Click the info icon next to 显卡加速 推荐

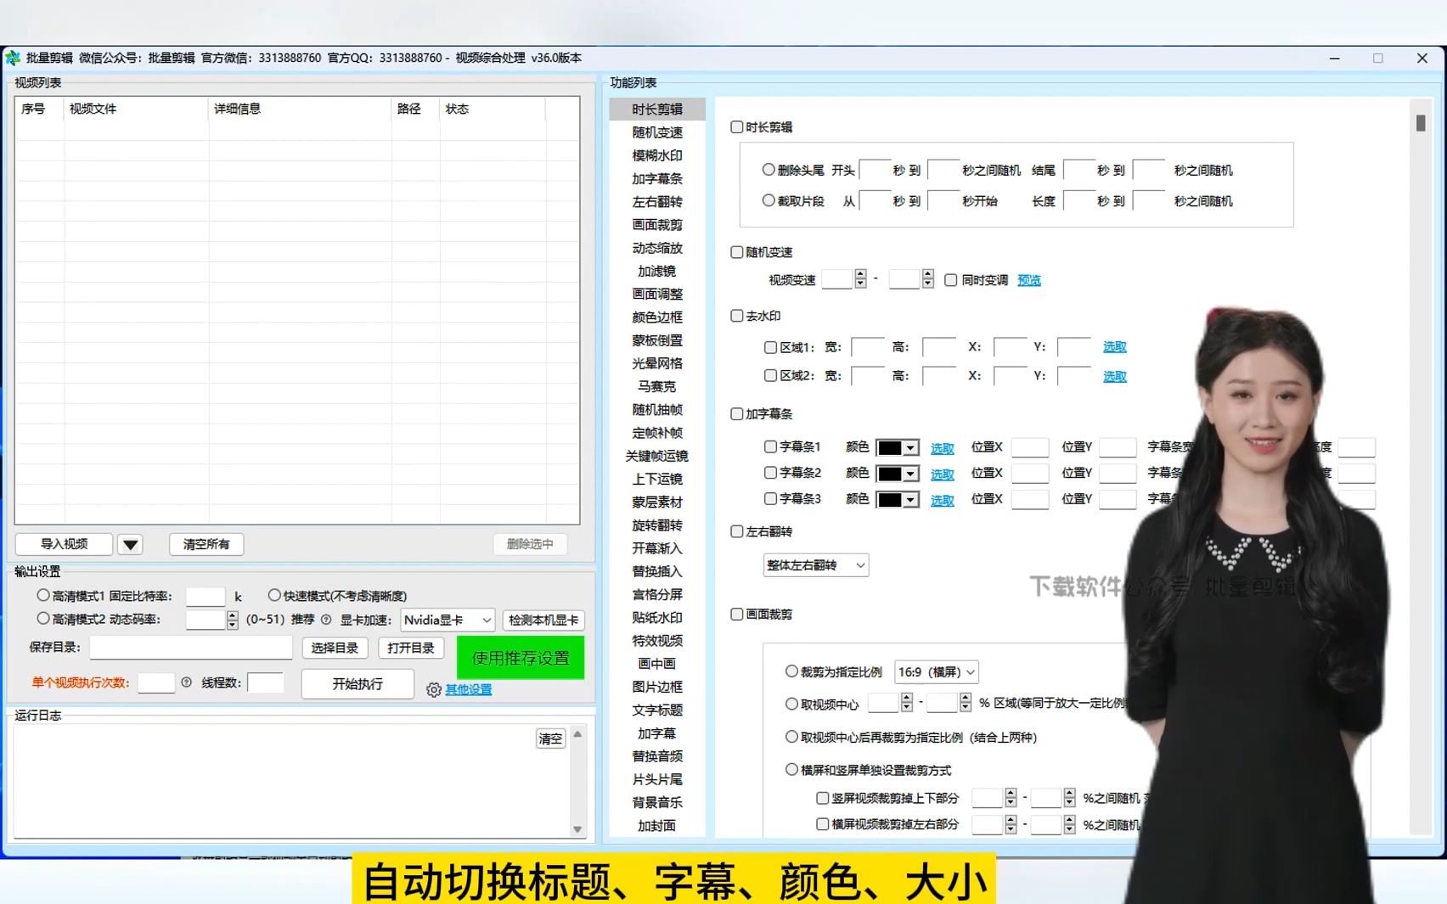pos(327,620)
